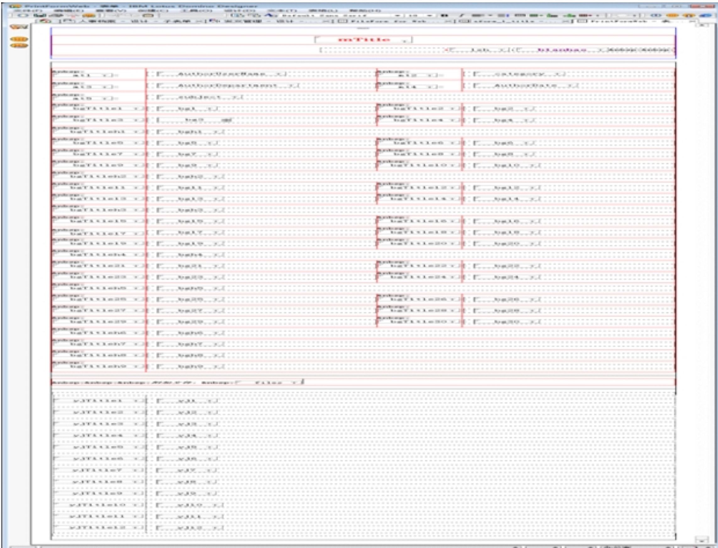The width and height of the screenshot is (718, 548).
Task: Select the bgTitle1 label field
Action: [98, 108]
